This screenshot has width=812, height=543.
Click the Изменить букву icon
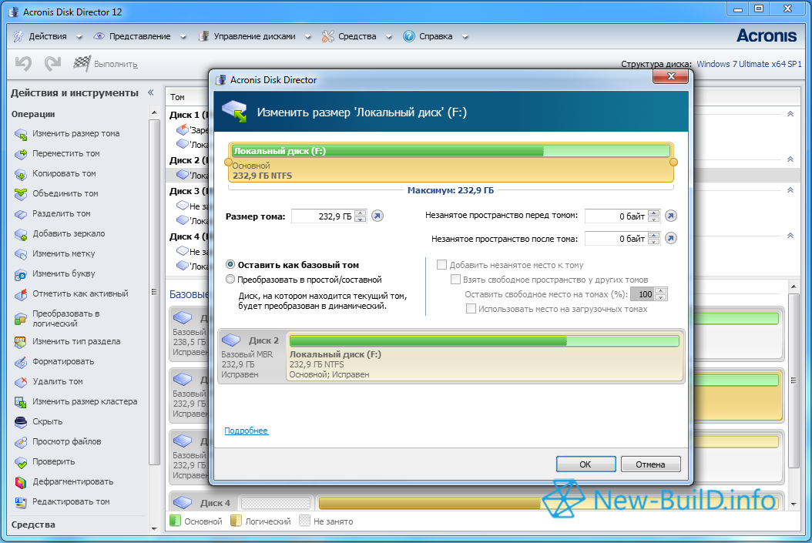pos(21,274)
